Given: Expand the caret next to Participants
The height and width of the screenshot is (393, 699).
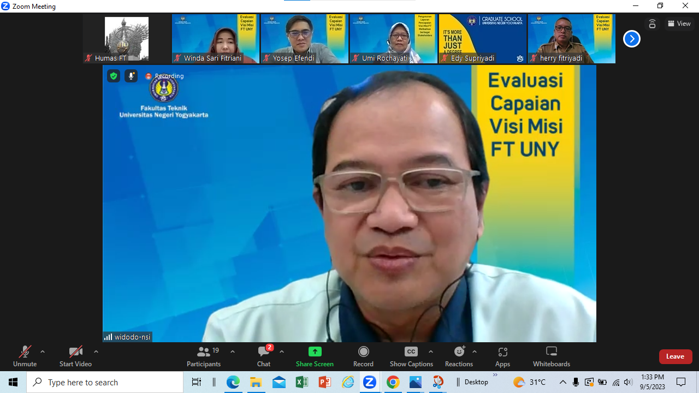Looking at the screenshot, I should [233, 352].
